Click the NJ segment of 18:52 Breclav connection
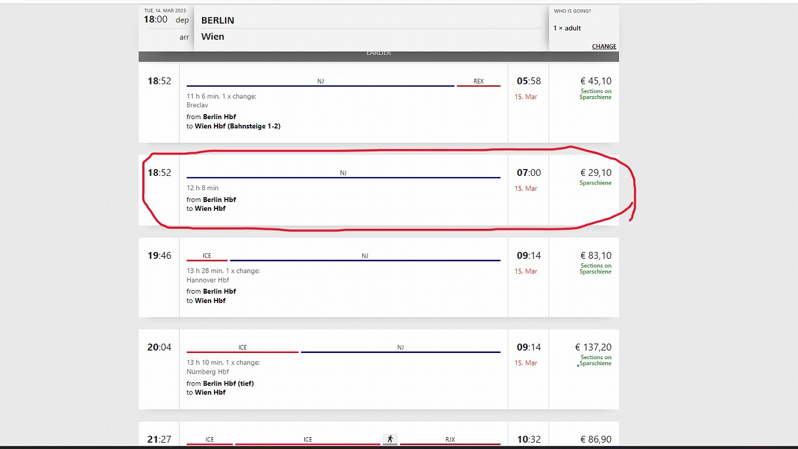798x449 pixels. point(320,81)
